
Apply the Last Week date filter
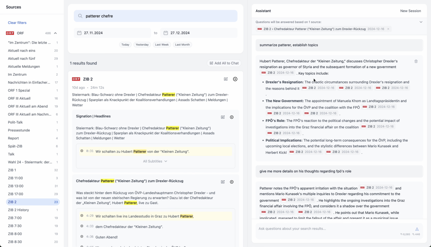pyautogui.click(x=162, y=45)
